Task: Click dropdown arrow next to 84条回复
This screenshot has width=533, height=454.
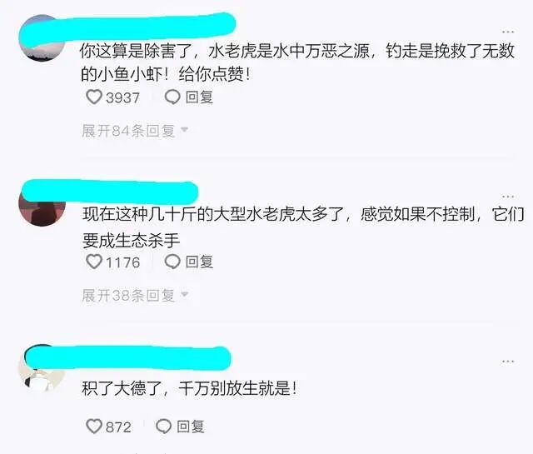Action: (x=184, y=130)
